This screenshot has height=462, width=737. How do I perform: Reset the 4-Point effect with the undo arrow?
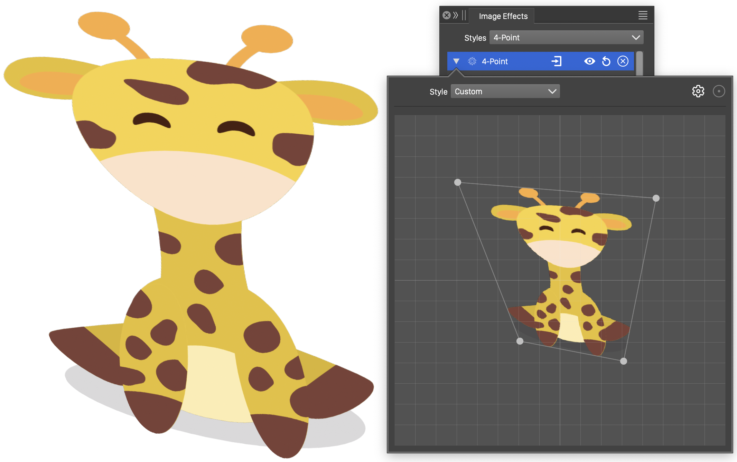606,61
